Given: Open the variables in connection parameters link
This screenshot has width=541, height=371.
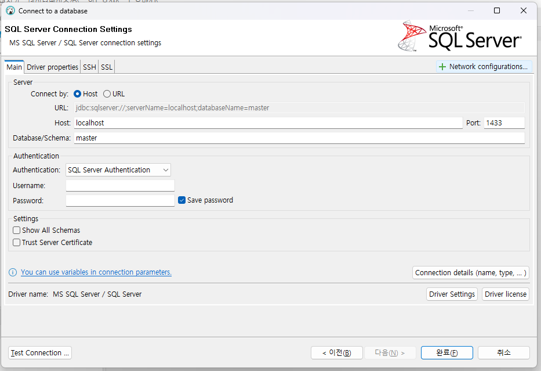Looking at the screenshot, I should [x=96, y=272].
